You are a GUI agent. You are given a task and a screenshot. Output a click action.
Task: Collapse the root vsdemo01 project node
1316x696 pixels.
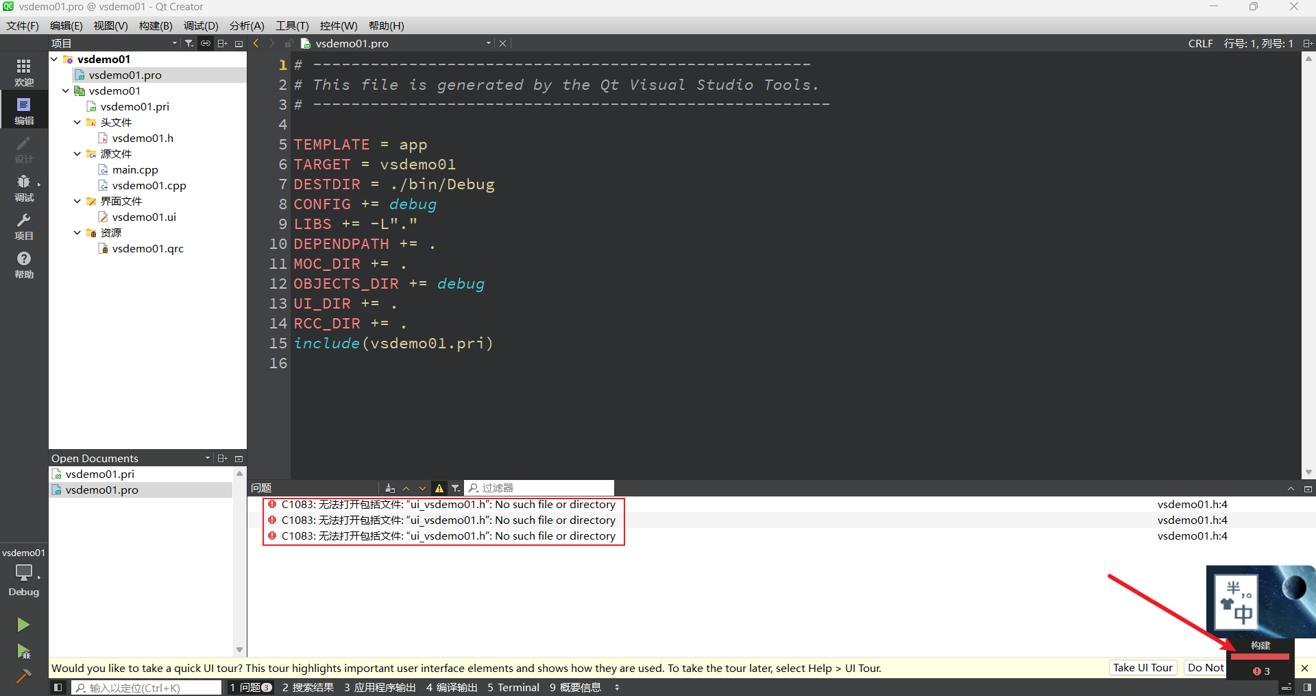(54, 59)
